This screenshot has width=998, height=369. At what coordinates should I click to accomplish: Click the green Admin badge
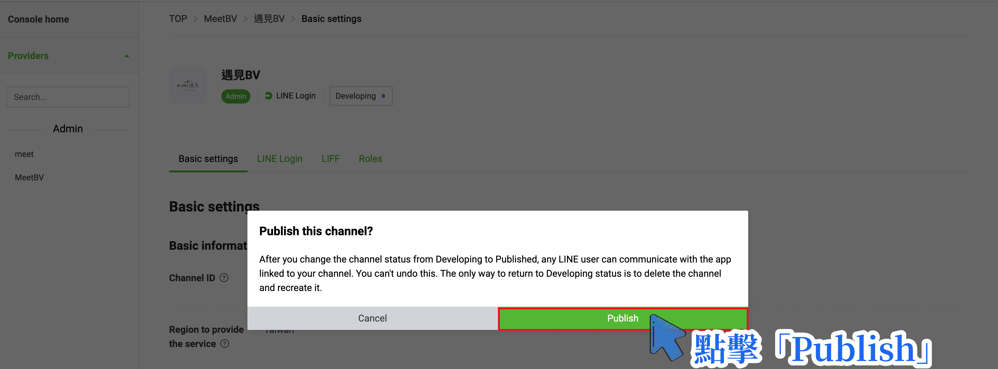236,96
